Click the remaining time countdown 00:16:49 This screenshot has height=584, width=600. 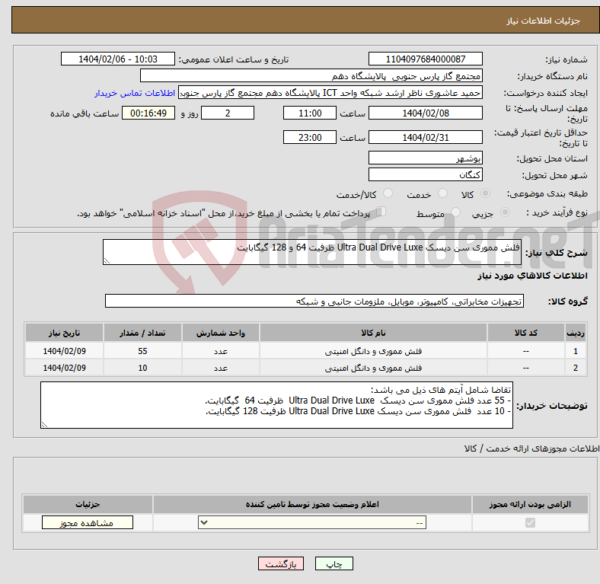coord(148,113)
